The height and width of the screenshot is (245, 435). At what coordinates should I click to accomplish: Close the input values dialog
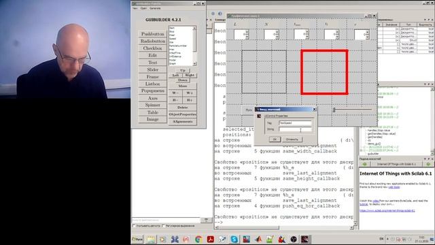[x=314, y=110]
